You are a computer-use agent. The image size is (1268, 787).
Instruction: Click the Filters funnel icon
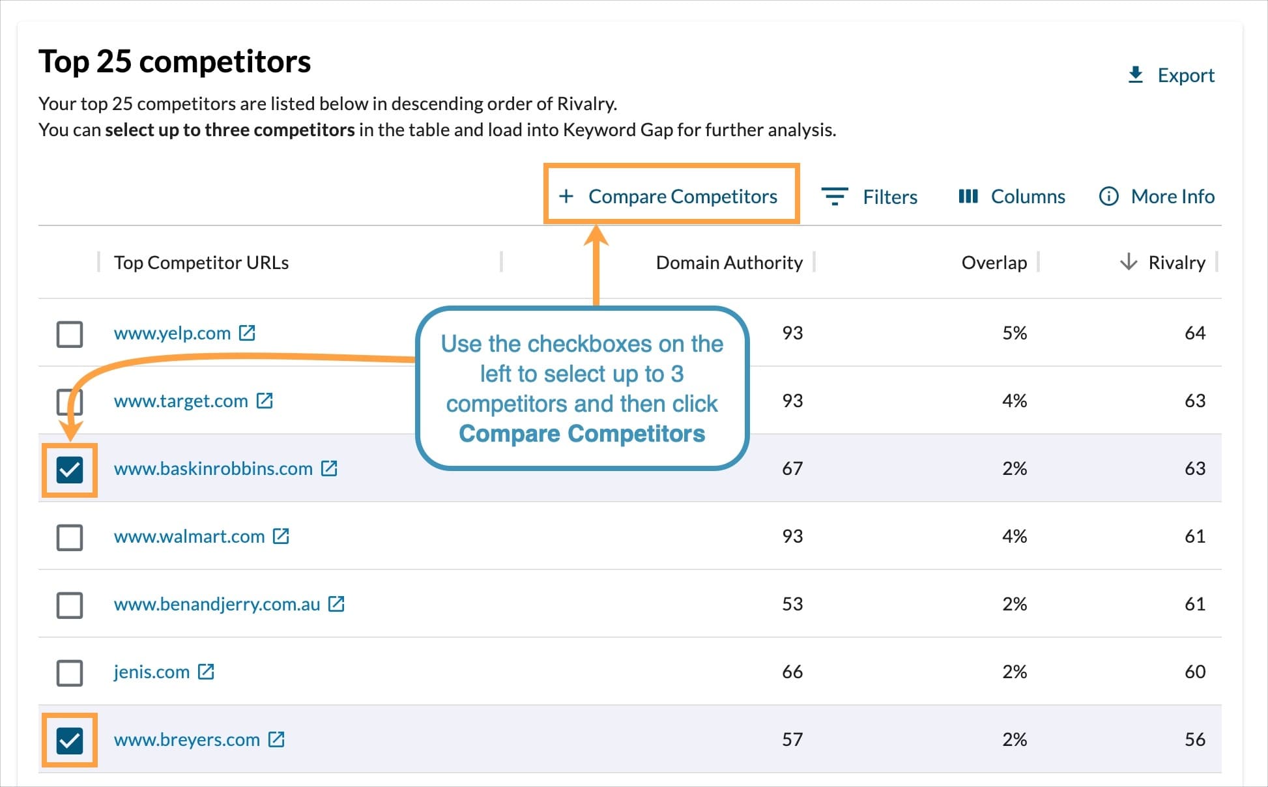[836, 196]
